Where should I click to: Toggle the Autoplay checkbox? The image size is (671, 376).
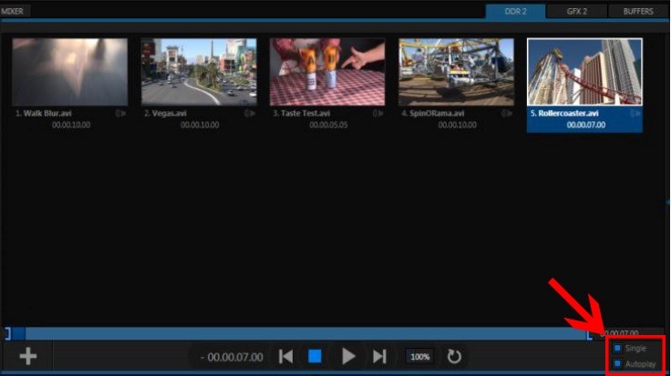point(617,364)
